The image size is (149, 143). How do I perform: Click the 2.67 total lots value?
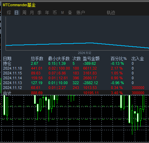pyautogui.click(x=34, y=63)
